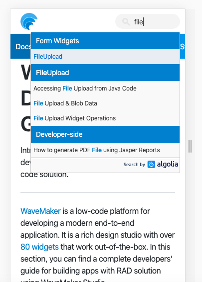Viewport: 202px width, 282px height.
Task: Open the highlighted FileUpload search result
Action: pos(105,57)
